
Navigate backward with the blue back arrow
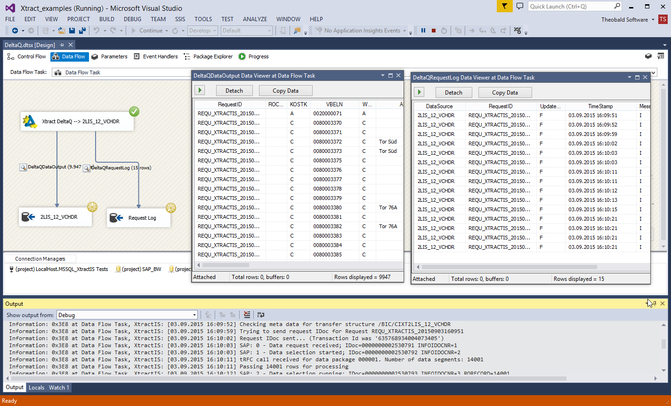[x=15, y=31]
